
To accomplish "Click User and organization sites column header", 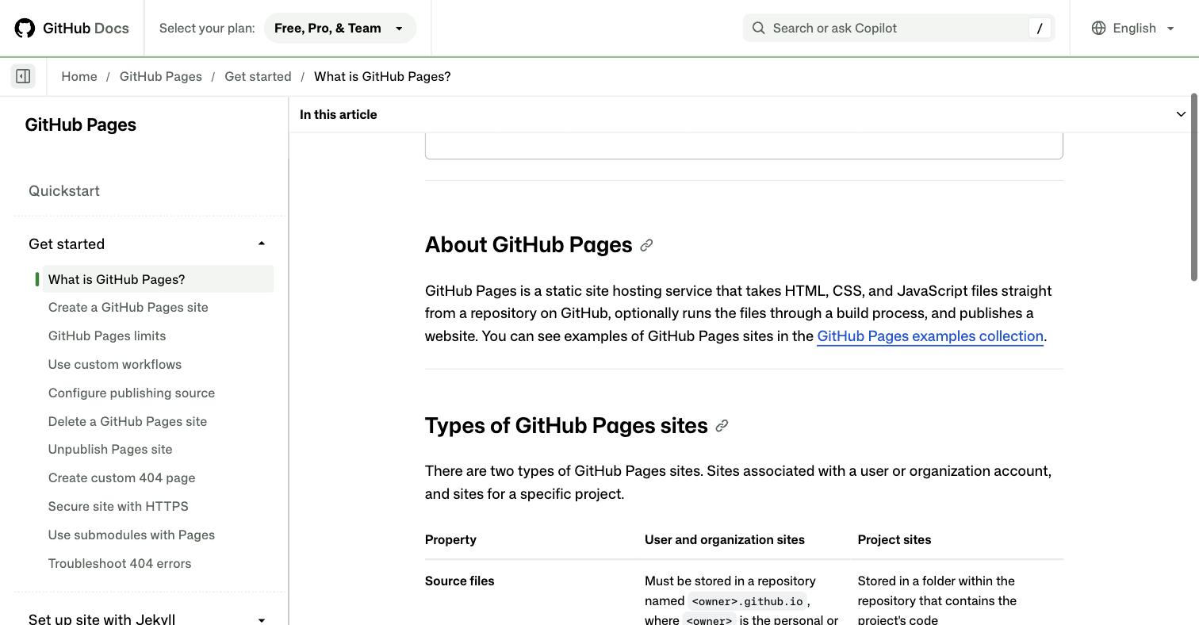I will (x=725, y=540).
